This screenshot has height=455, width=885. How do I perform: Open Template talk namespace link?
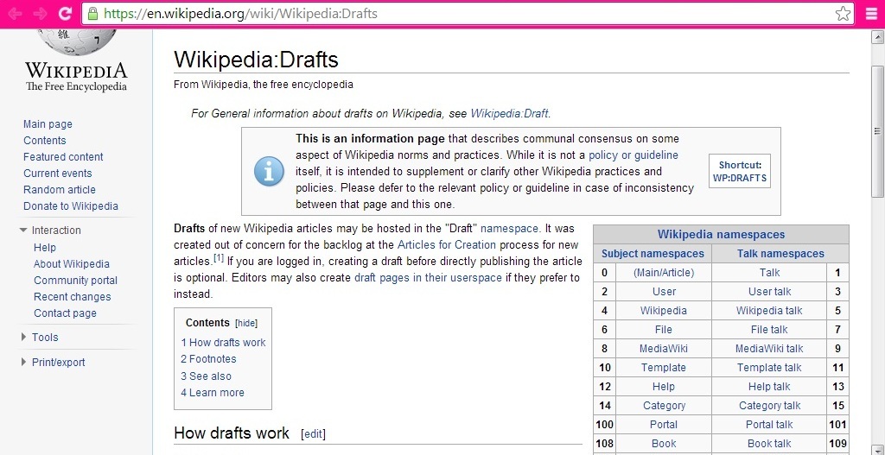(769, 368)
